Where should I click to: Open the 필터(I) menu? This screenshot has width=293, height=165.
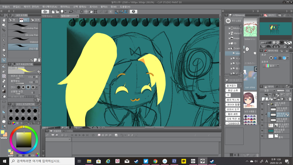tap(104, 7)
